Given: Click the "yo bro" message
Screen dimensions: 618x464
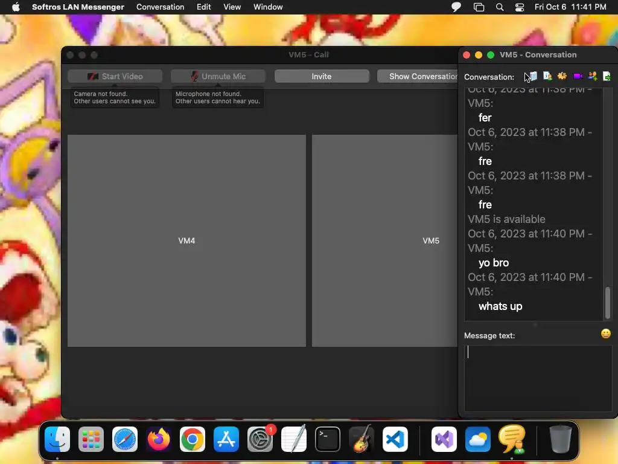Looking at the screenshot, I should coord(494,263).
